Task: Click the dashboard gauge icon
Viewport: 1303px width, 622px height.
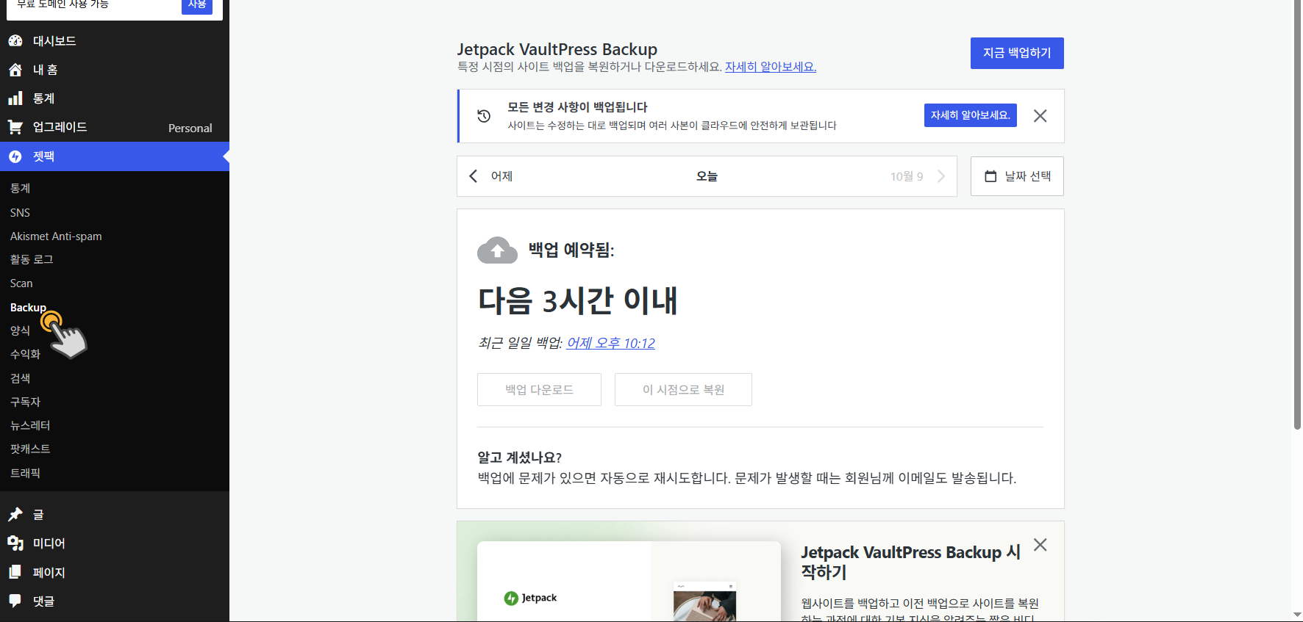Action: coord(15,40)
